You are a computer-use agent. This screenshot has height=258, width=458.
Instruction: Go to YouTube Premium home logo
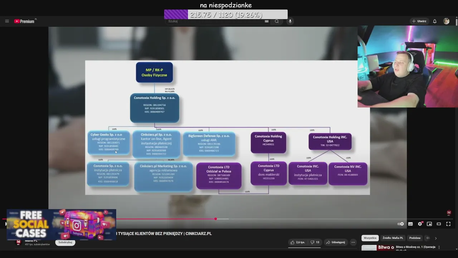[x=25, y=21]
